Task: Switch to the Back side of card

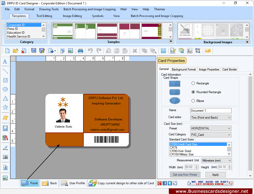Action: [x=49, y=183]
